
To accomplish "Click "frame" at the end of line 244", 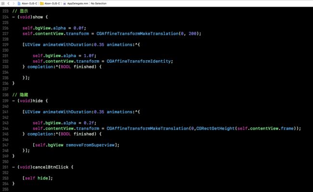I will click(x=287, y=128).
